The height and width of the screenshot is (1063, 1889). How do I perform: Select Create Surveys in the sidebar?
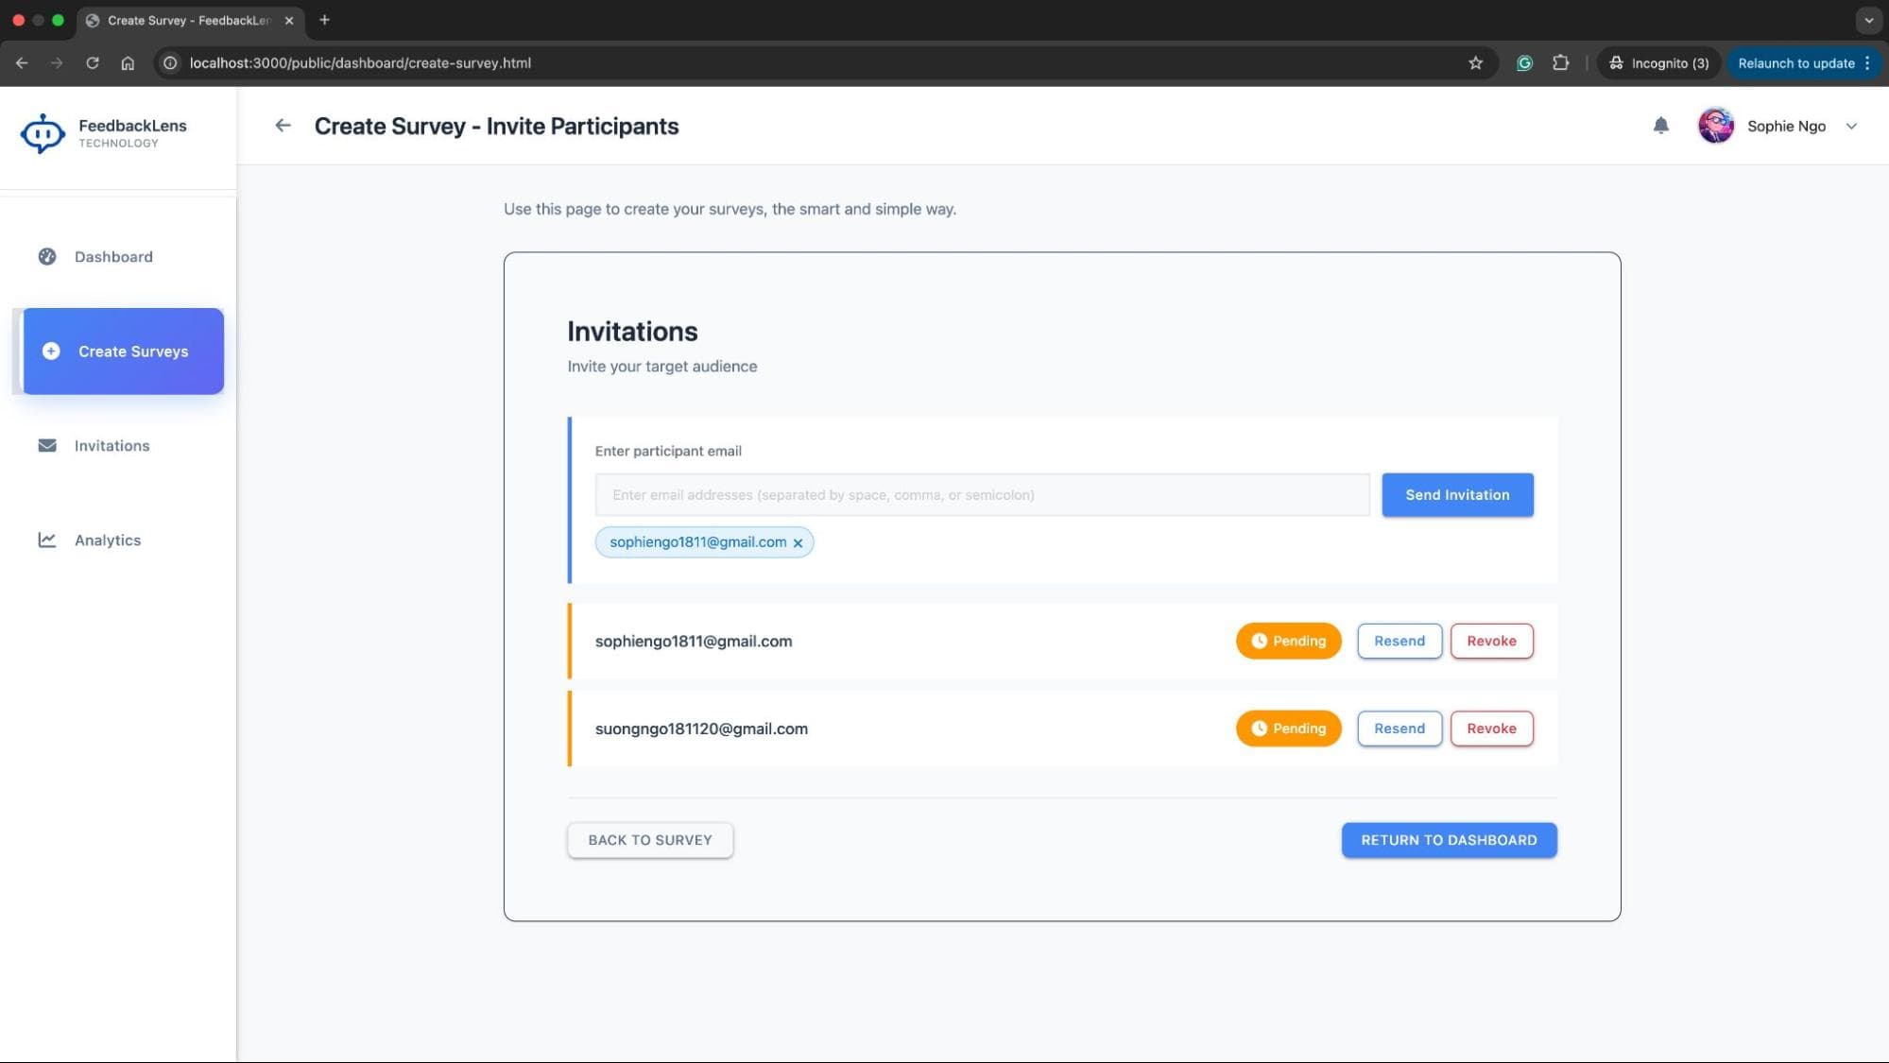pos(123,351)
